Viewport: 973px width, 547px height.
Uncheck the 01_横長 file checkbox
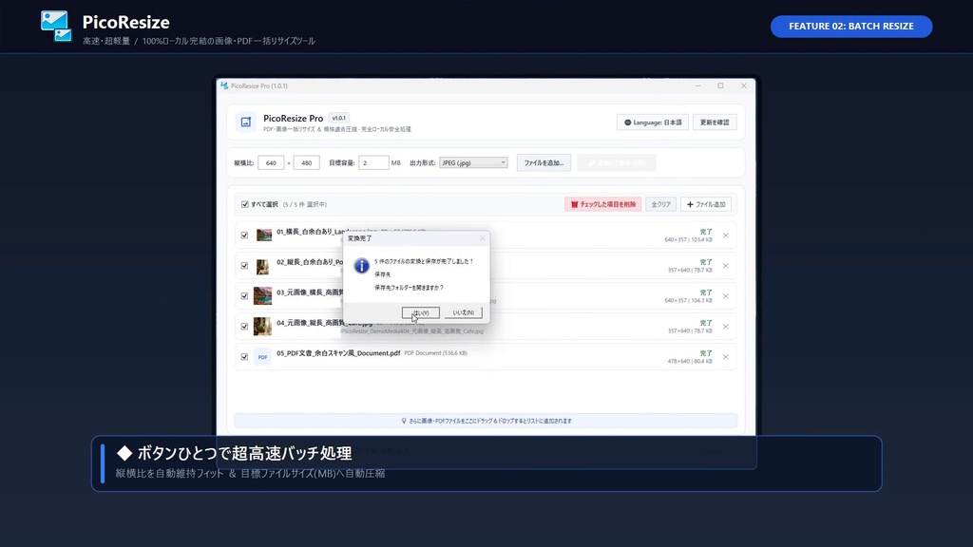click(244, 236)
